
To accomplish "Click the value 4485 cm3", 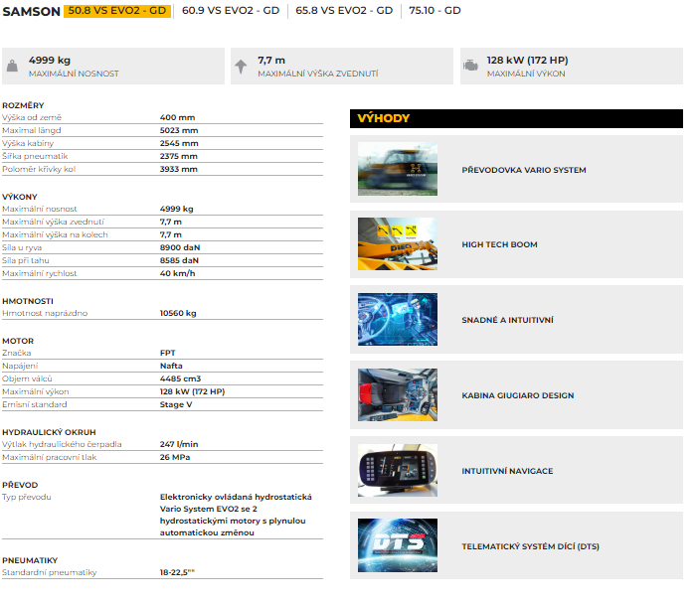I will pyautogui.click(x=181, y=378).
